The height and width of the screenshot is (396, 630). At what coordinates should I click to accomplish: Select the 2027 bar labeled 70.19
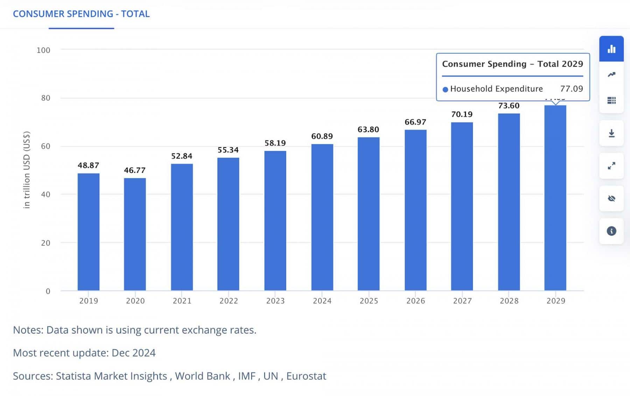click(x=462, y=206)
